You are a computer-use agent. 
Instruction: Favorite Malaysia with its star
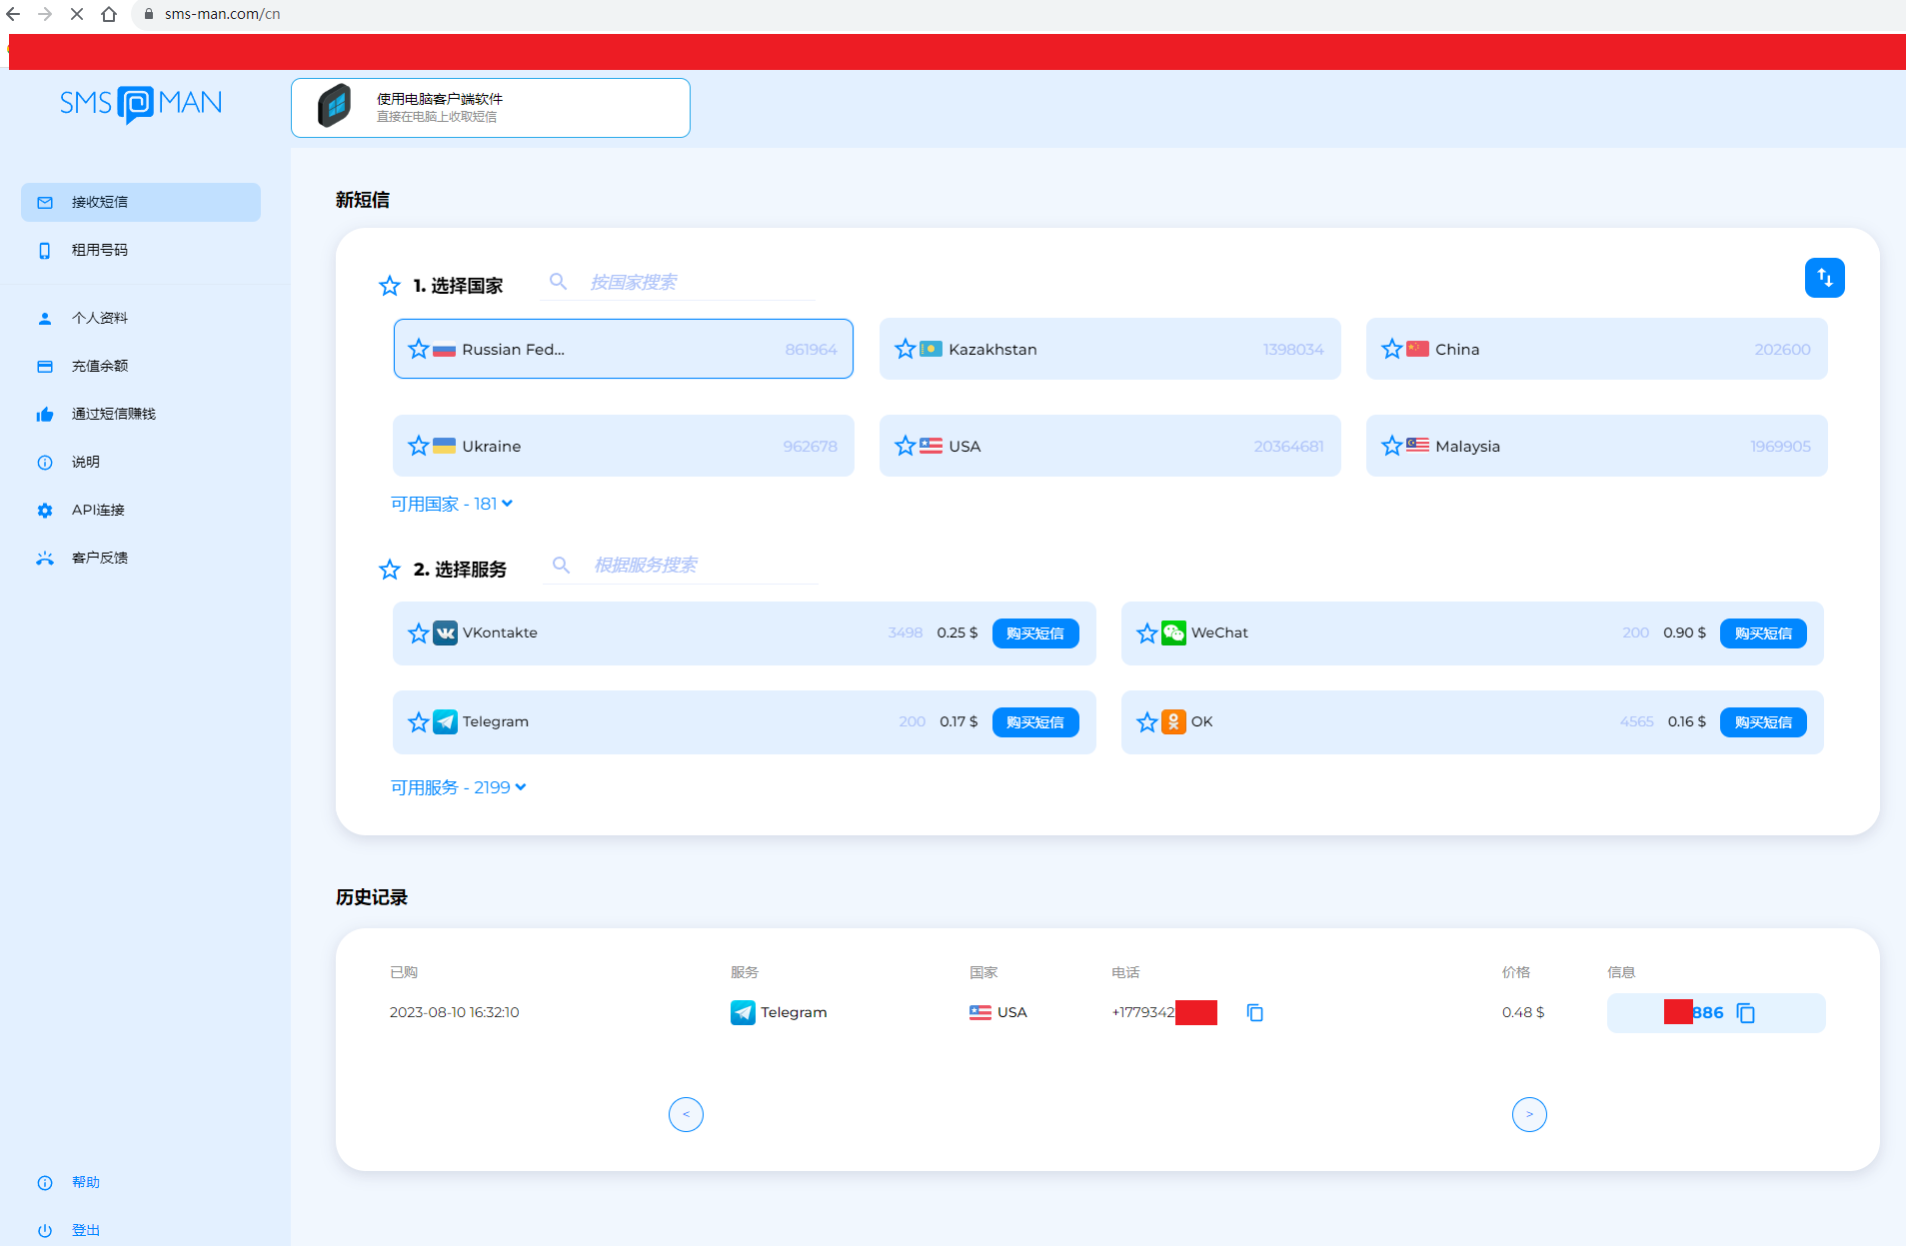pos(1392,446)
